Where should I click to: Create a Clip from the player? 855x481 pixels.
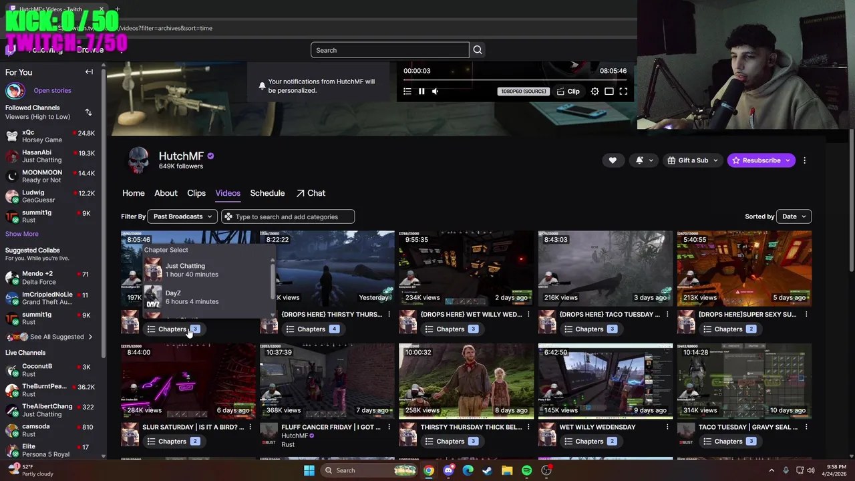coord(568,92)
